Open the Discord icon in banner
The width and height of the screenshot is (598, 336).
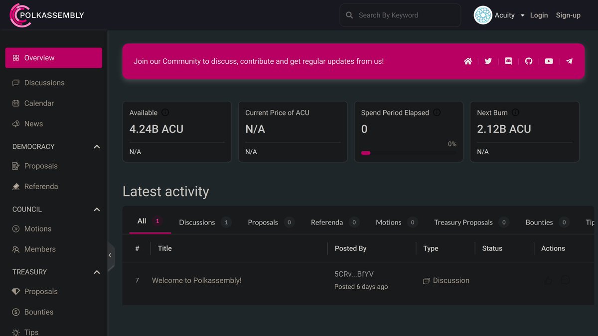pos(508,61)
